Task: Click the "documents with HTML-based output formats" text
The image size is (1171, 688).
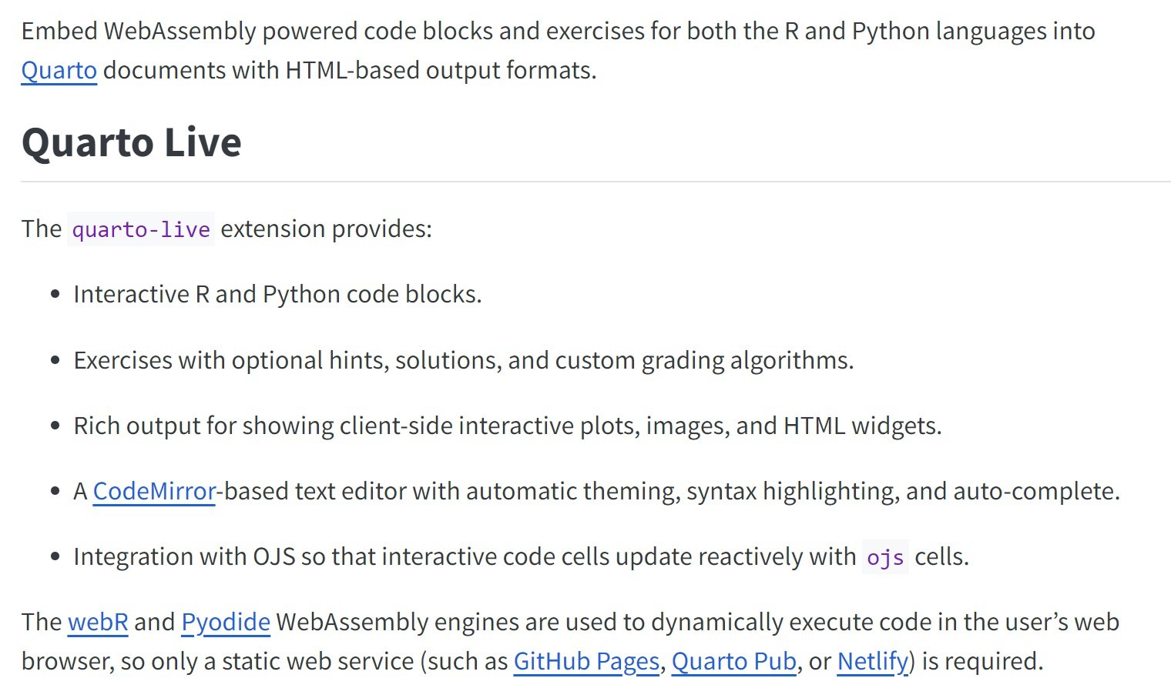Action: point(350,70)
